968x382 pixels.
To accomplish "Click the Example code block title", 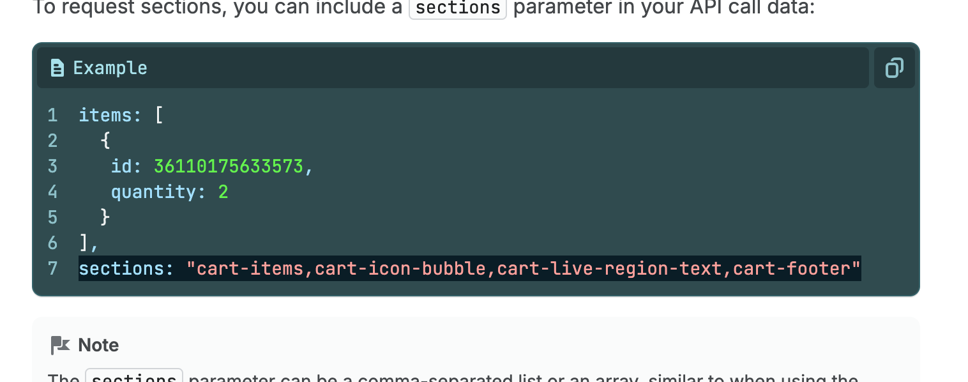I will [110, 68].
